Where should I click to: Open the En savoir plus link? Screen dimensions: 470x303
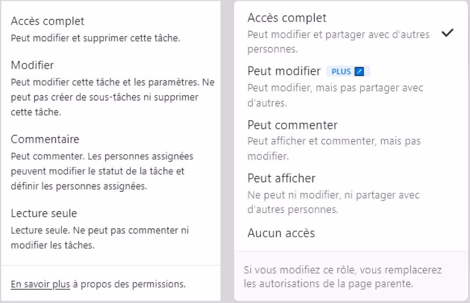coord(40,284)
